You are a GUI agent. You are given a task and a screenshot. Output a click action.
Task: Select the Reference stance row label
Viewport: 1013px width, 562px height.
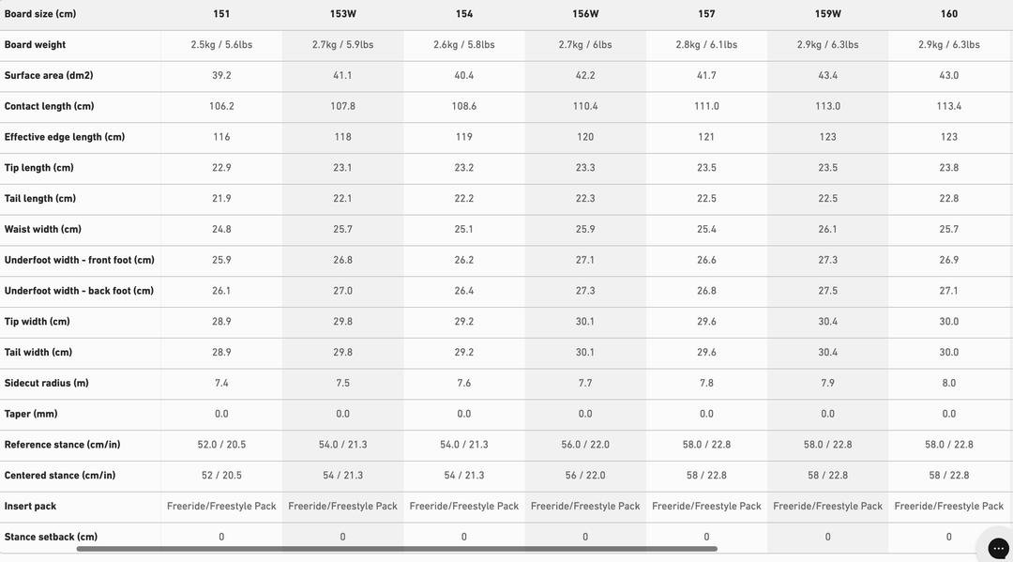click(x=62, y=445)
